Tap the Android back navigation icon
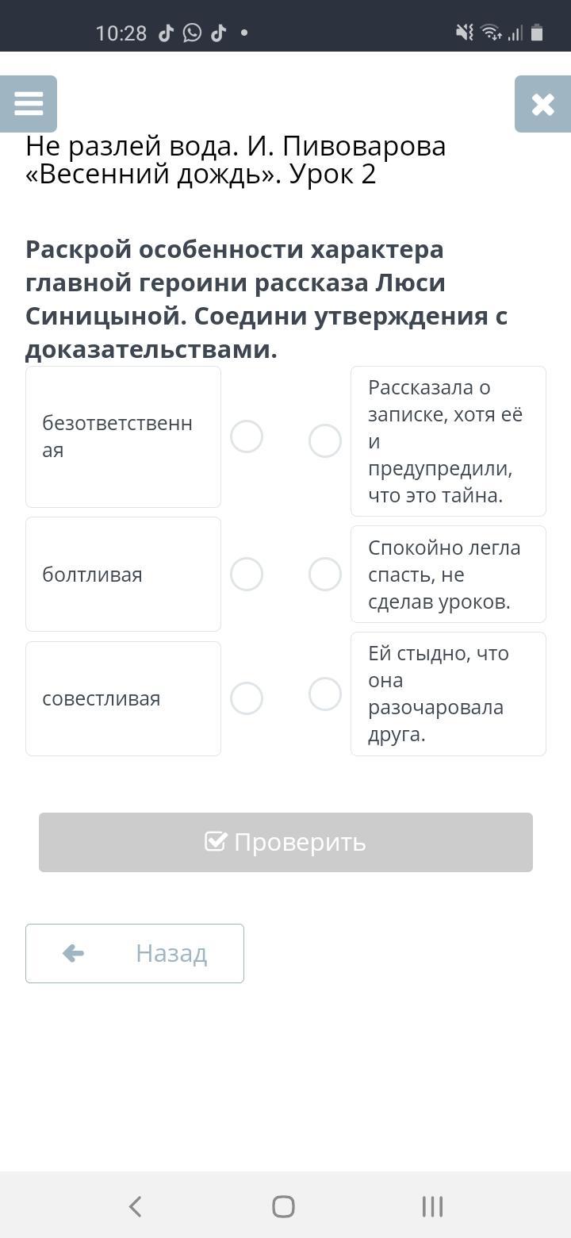Screen dimensions: 571x1238 (136, 1206)
